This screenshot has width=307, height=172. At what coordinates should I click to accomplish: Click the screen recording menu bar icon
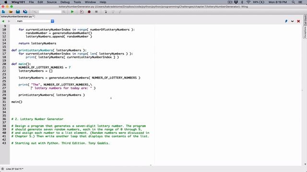(230, 2)
